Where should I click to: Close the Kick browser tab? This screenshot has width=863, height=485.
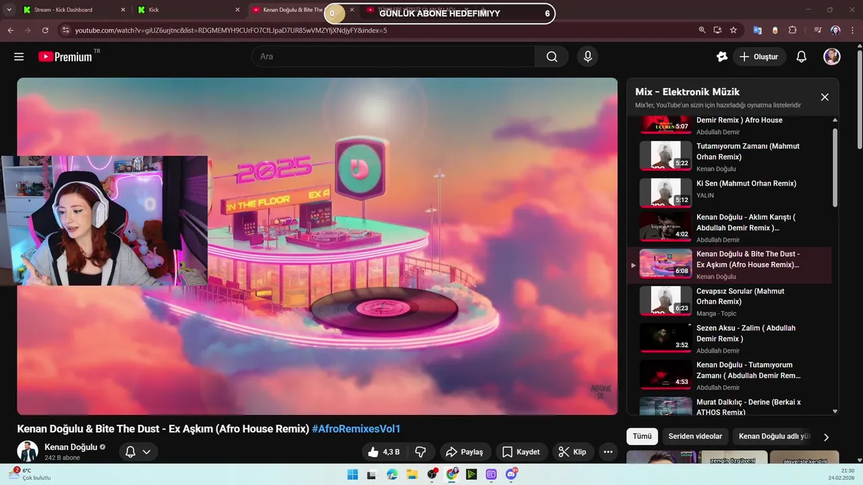coord(237,10)
